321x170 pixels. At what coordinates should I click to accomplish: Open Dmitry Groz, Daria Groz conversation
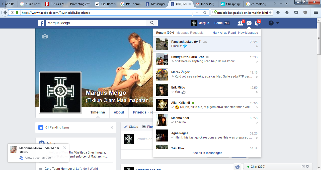pyautogui.click(x=207, y=59)
